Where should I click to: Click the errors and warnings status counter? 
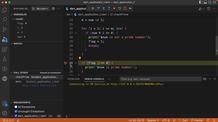click(x=8, y=120)
